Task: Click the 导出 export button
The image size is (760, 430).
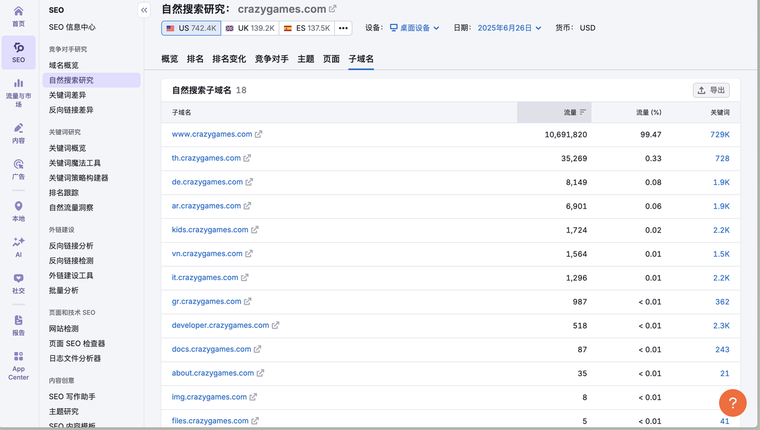Action: click(x=711, y=90)
